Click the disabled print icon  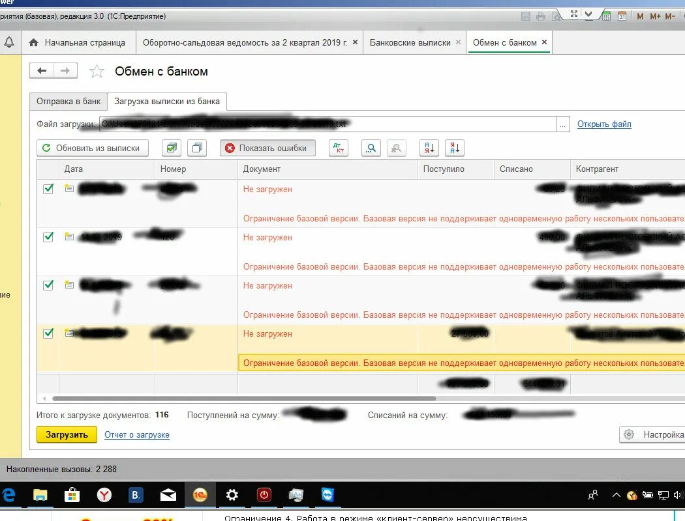(x=541, y=16)
